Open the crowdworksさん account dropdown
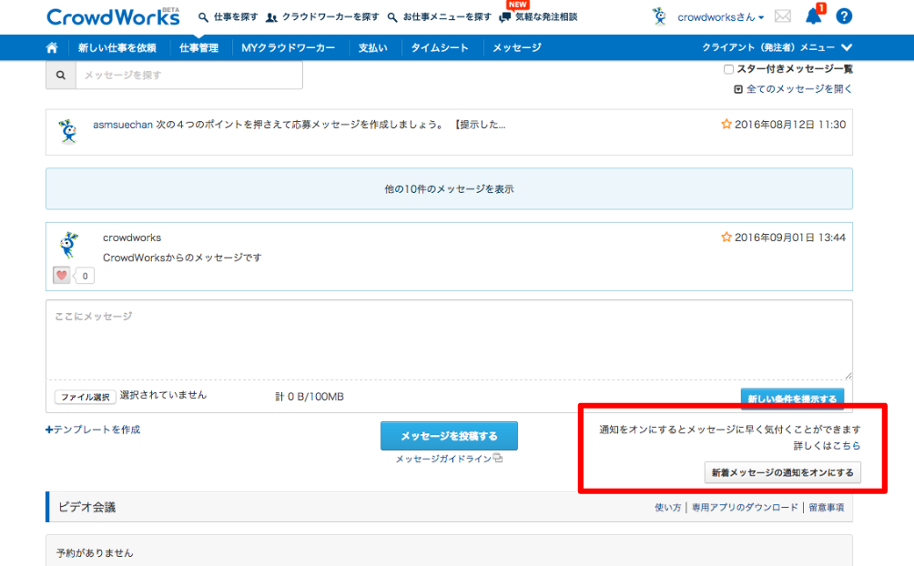 pos(720,17)
